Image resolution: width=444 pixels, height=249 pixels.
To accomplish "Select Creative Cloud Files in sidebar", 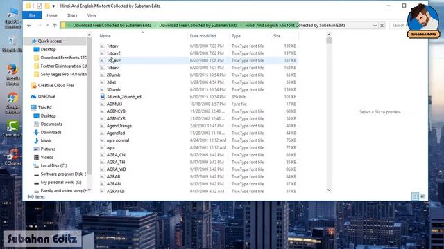I will (53, 85).
